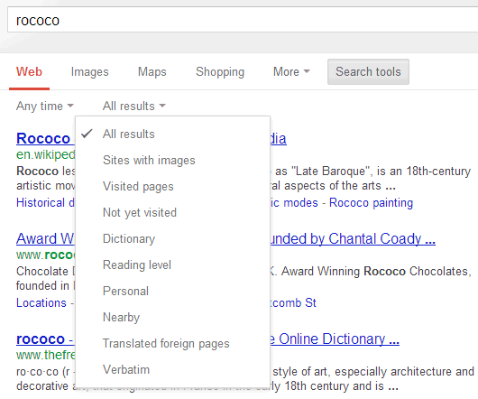Click the checkmark beside All results
Image resolution: width=478 pixels, height=399 pixels.
87,134
